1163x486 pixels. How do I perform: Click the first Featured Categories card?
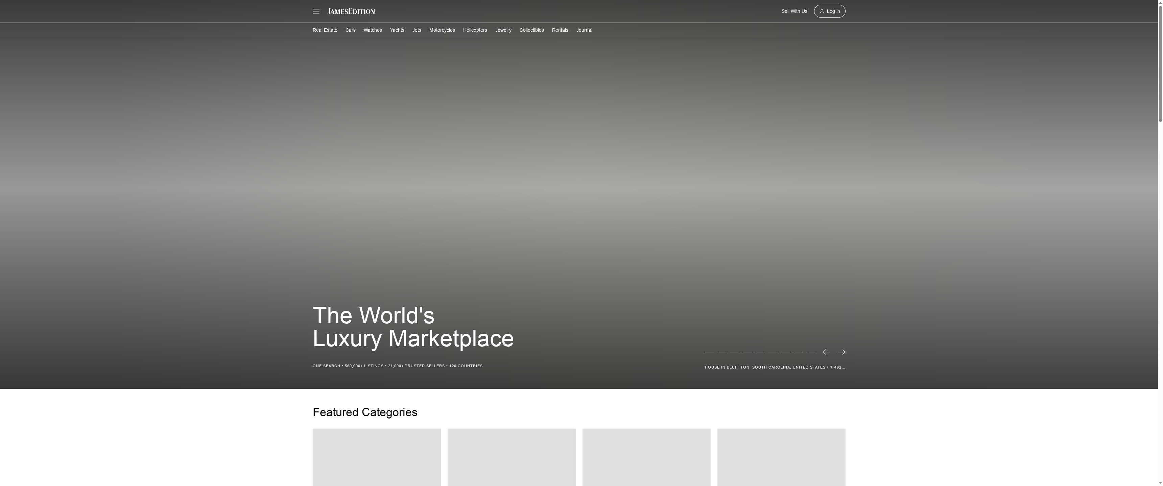[x=377, y=457]
